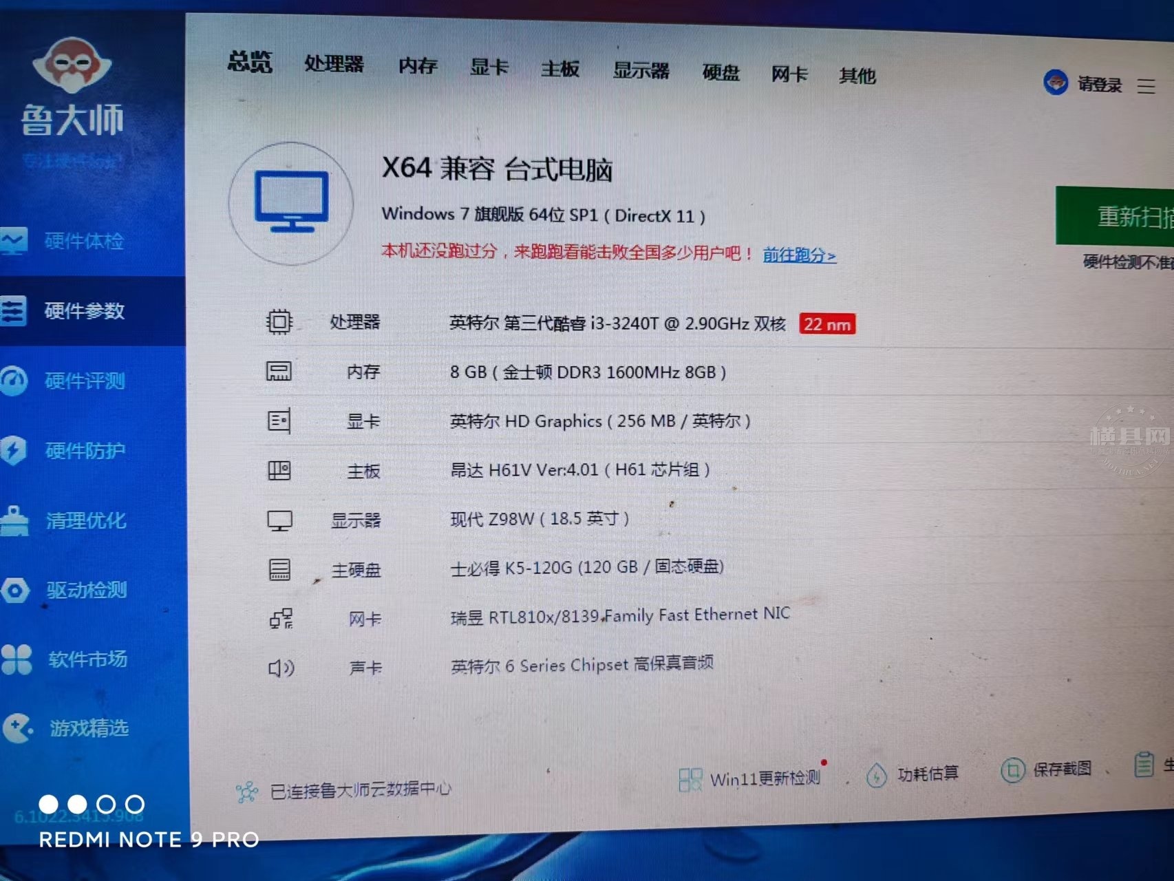Switch to the 主板 tab
This screenshot has height=881, width=1174.
coord(560,69)
